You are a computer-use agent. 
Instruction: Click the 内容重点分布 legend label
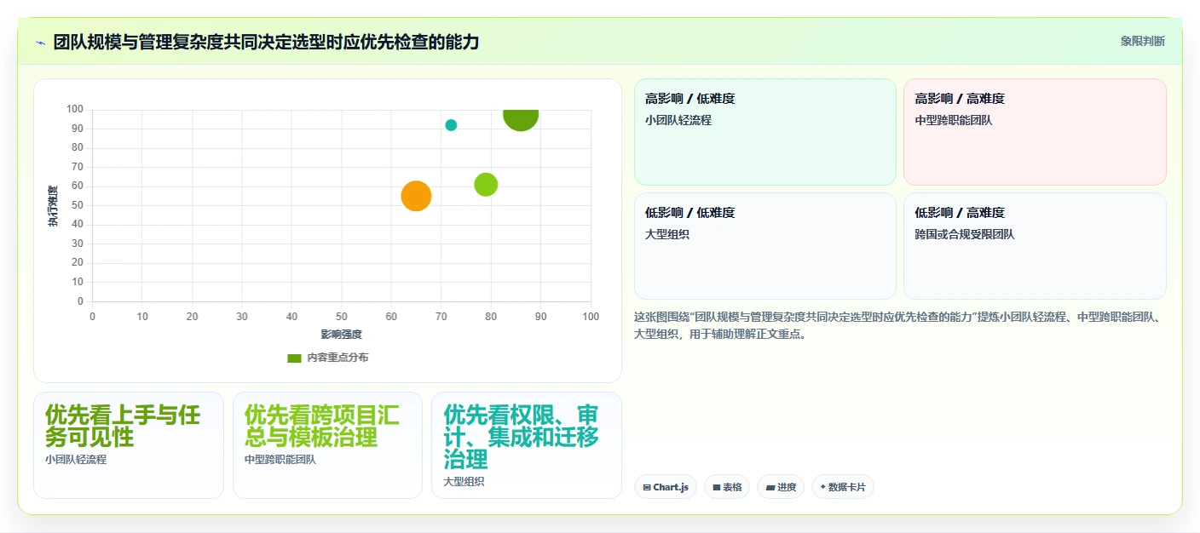tap(337, 358)
